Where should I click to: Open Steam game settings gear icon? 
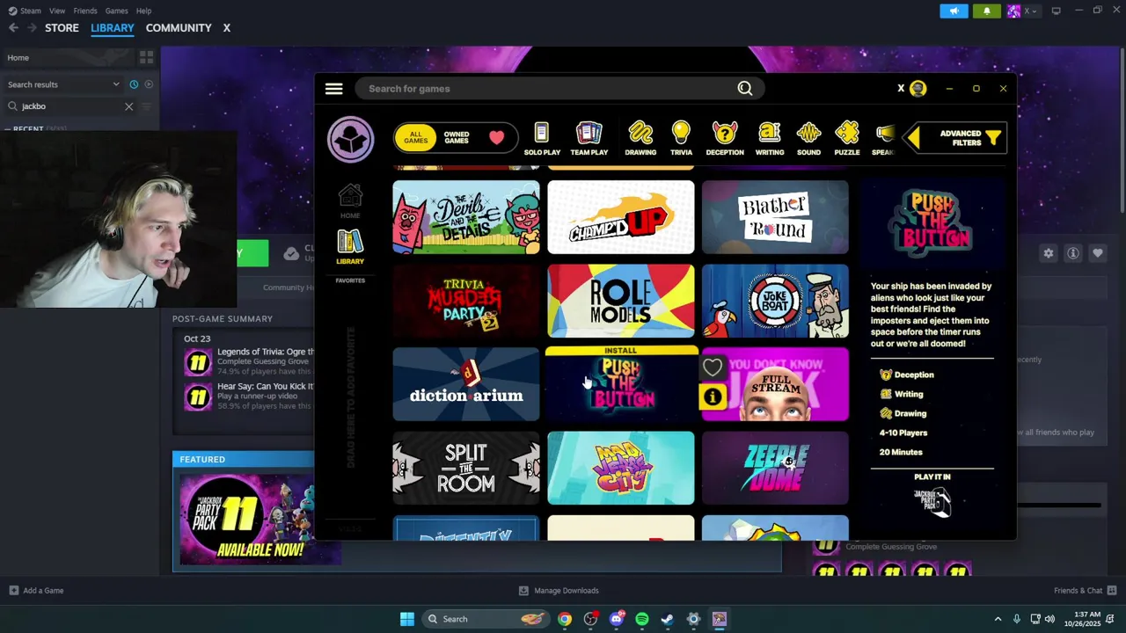point(1049,253)
